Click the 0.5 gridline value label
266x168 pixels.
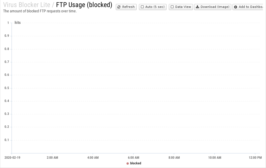7,88
